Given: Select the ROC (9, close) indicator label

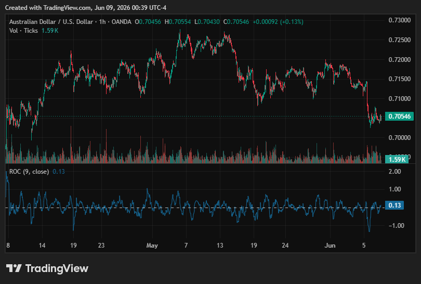Looking at the screenshot, I should pyautogui.click(x=29, y=172).
